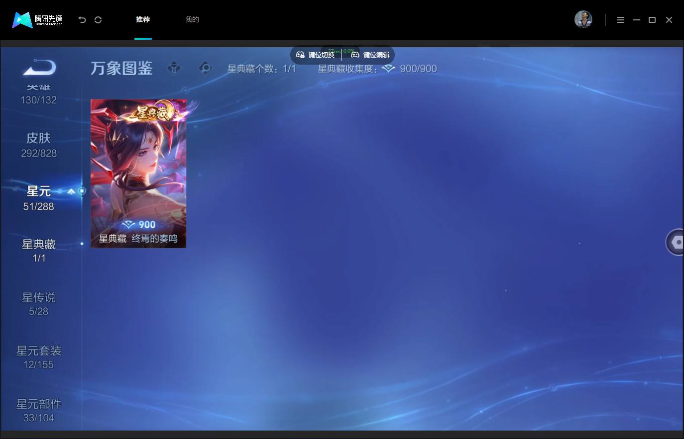This screenshot has height=439, width=684.
Task: Collapse the 星元 category arrow
Action: 71,191
